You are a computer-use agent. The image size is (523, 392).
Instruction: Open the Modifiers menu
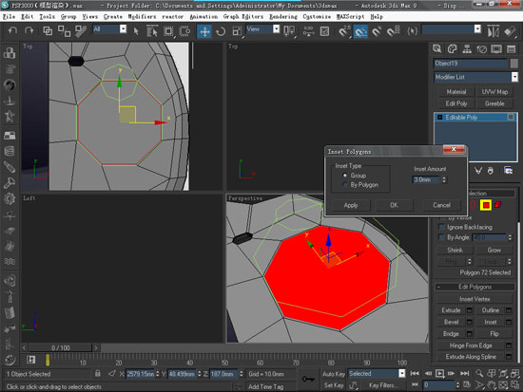pyautogui.click(x=142, y=16)
